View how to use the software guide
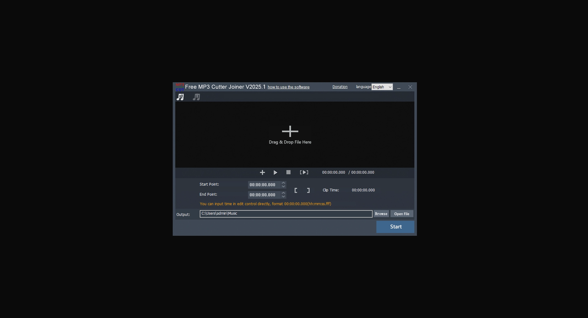The image size is (588, 318). click(288, 87)
